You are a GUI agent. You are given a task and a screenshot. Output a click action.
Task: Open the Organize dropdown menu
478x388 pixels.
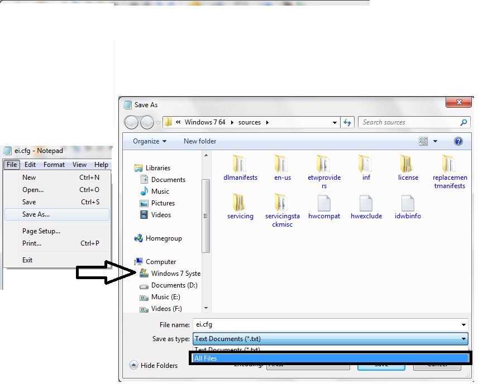pyautogui.click(x=150, y=141)
